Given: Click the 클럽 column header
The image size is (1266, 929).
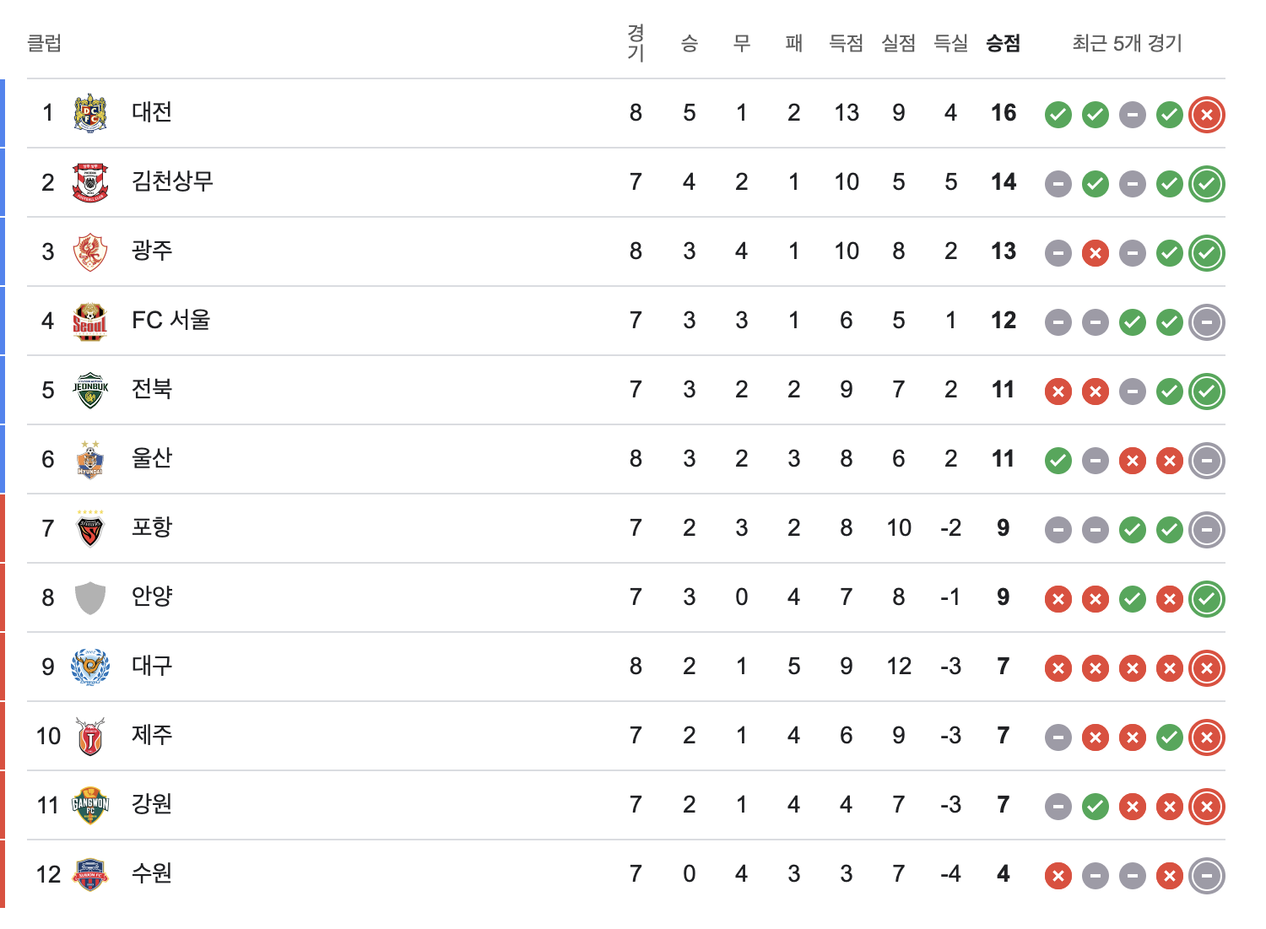Looking at the screenshot, I should [44, 43].
